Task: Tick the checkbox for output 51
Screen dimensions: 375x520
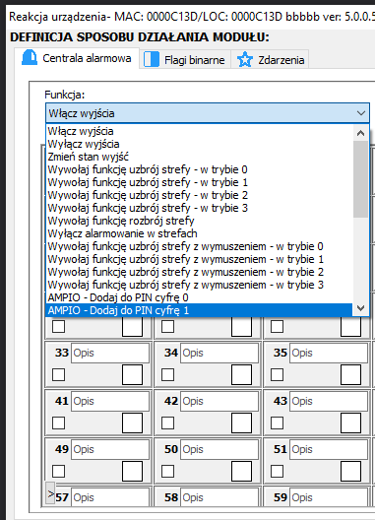Action: click(x=278, y=471)
